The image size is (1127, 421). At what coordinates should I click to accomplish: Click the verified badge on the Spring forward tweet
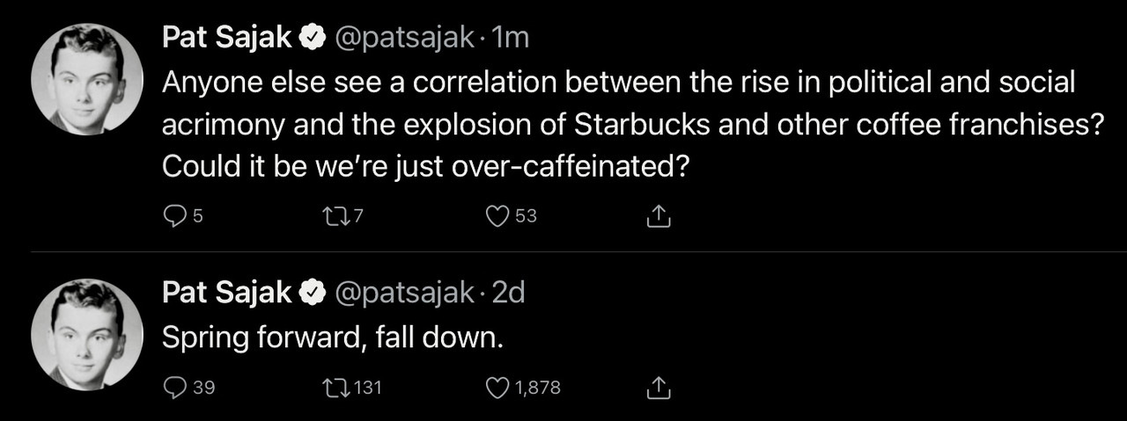click(312, 294)
